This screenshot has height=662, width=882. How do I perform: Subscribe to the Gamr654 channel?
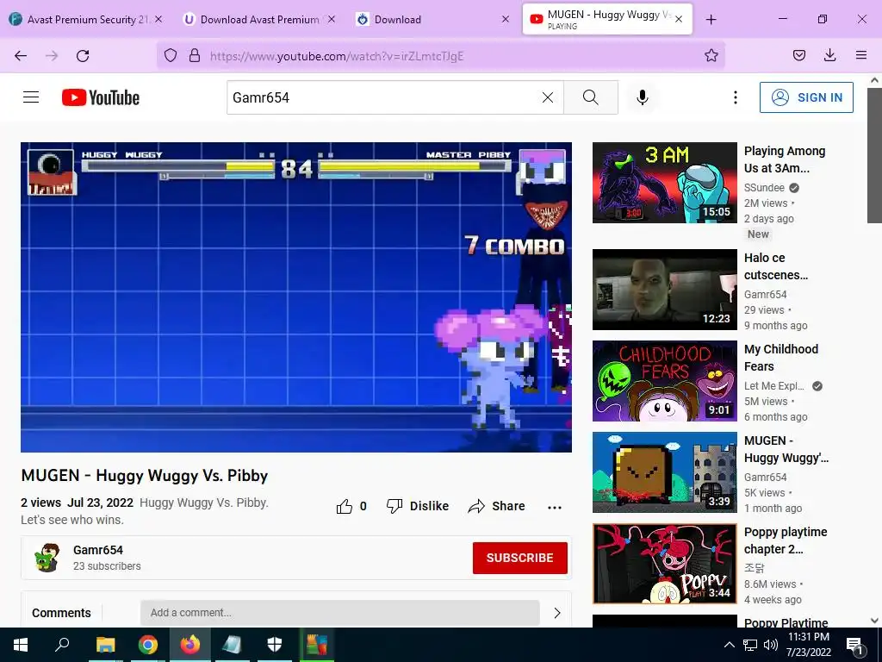(519, 558)
